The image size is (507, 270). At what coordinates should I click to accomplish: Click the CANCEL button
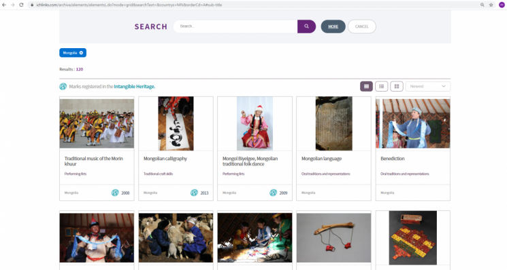click(362, 26)
